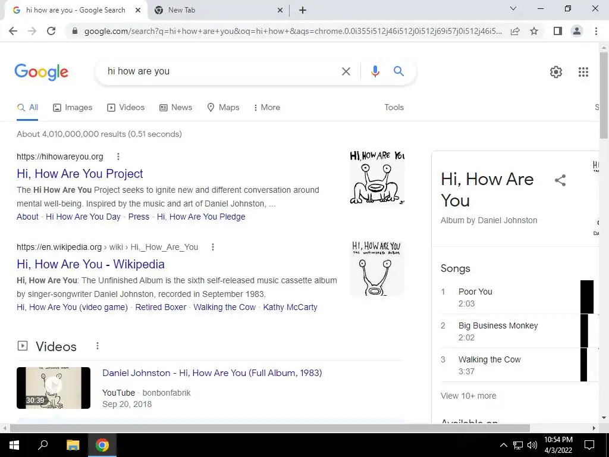Click the lock icon in address bar

tap(75, 31)
